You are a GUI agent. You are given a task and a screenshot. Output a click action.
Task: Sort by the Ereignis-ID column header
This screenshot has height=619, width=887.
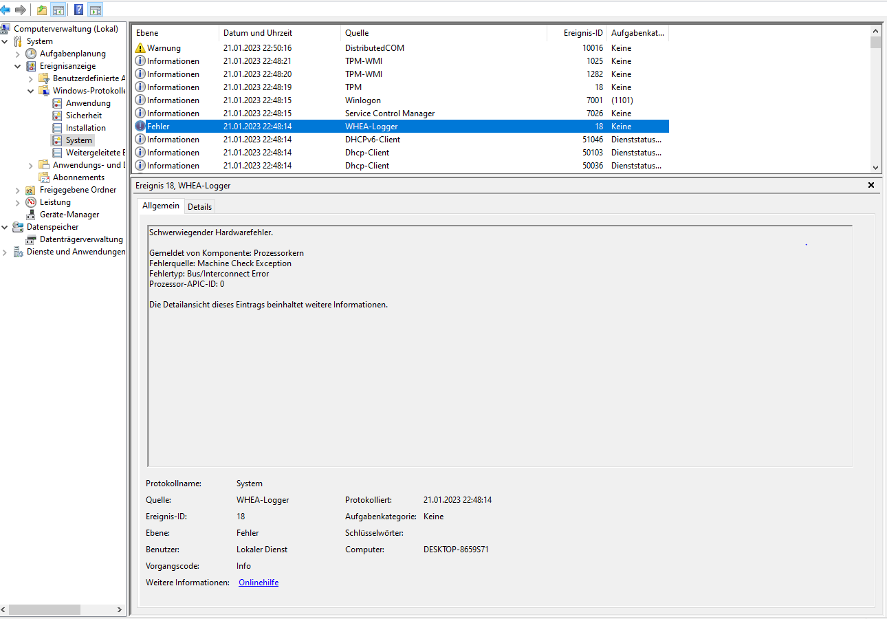click(x=577, y=33)
